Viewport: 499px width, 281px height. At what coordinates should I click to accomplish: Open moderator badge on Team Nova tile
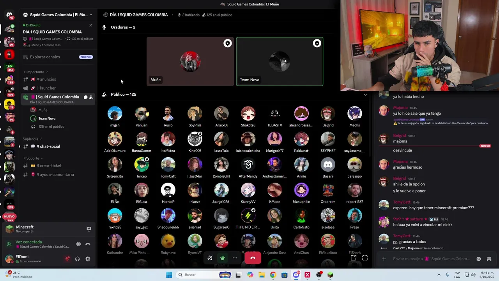tap(317, 43)
